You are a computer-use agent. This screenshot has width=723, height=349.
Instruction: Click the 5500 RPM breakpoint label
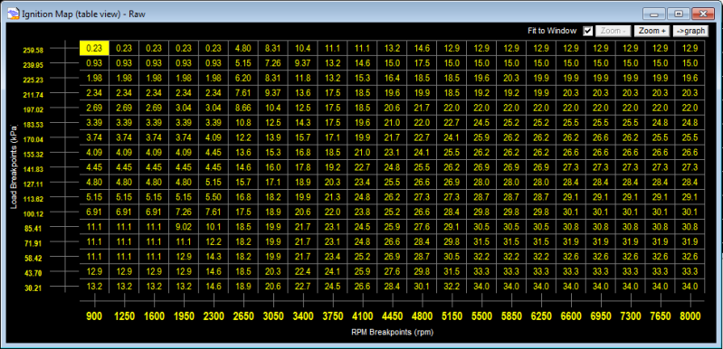pyautogui.click(x=481, y=316)
